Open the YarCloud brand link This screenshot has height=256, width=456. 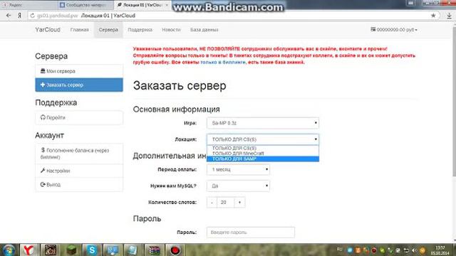48,30
